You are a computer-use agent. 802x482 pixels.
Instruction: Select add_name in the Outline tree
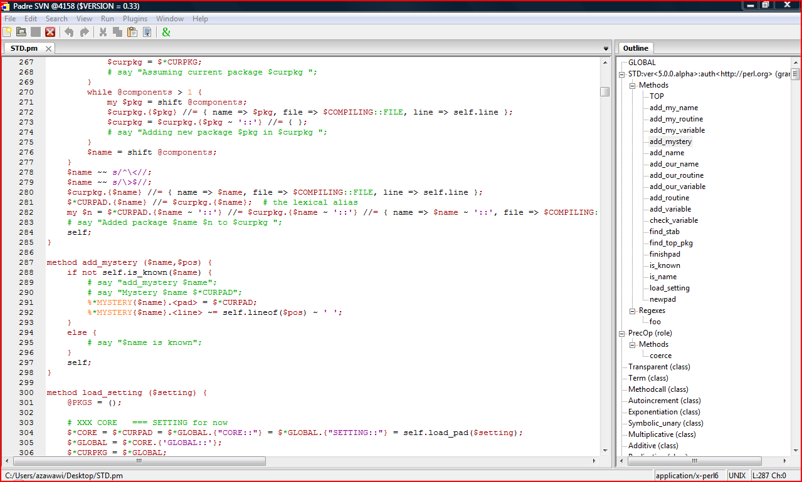coord(667,153)
